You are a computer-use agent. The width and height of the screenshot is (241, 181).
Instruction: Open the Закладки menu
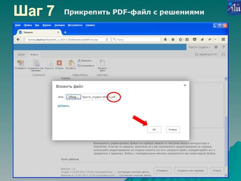[59, 25]
